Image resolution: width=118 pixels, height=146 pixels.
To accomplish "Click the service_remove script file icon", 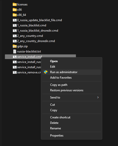I will click(x=15, y=72).
